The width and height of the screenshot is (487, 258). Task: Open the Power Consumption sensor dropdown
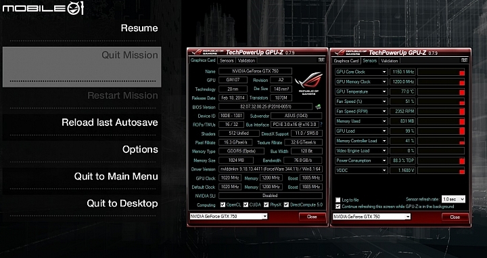point(384,160)
